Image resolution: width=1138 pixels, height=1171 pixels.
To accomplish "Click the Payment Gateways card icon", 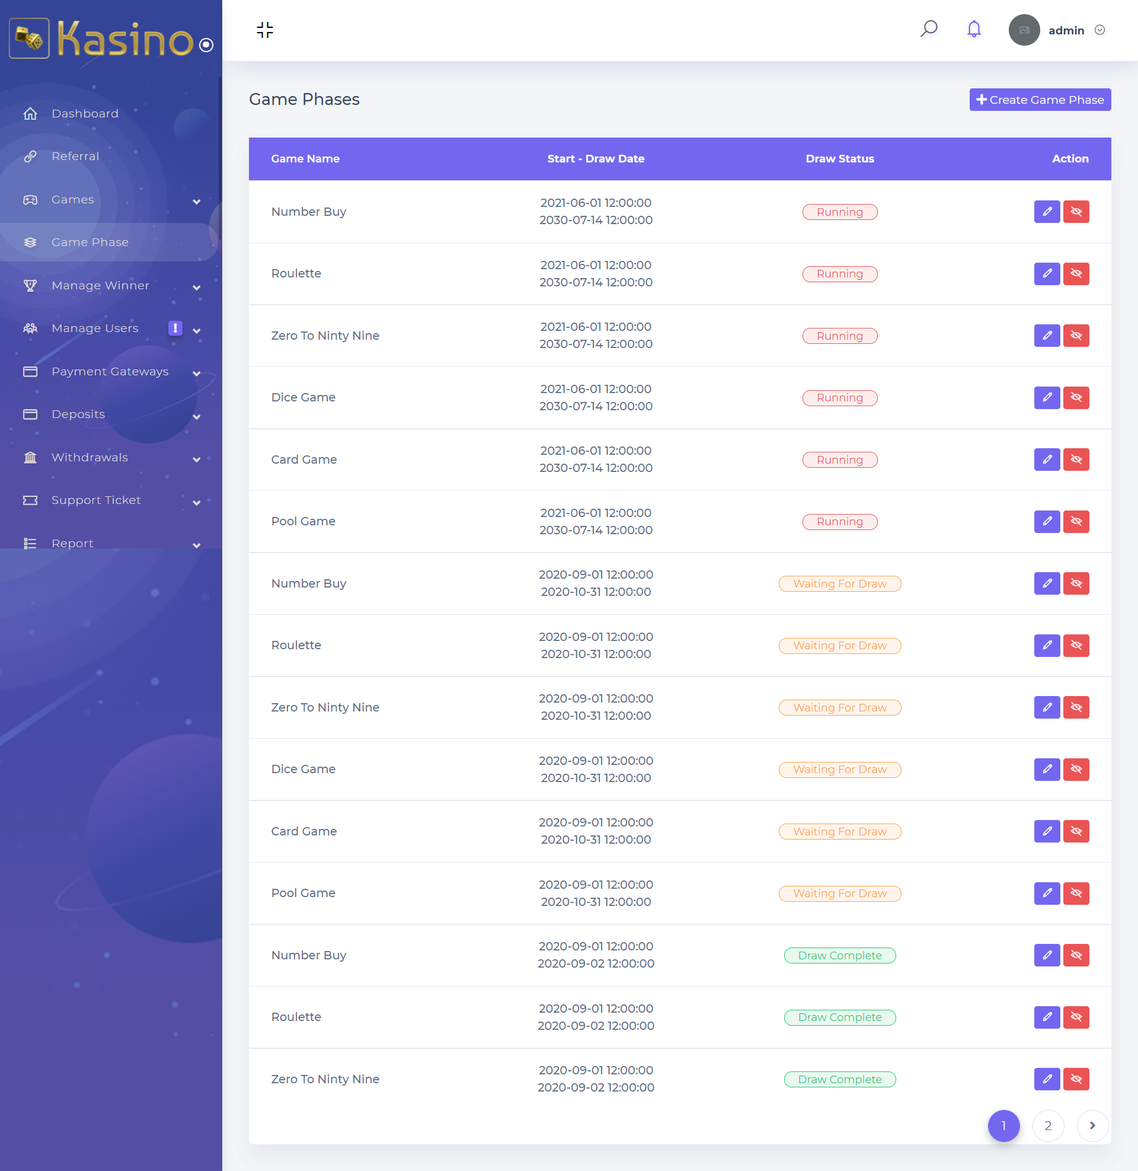I will coord(30,371).
